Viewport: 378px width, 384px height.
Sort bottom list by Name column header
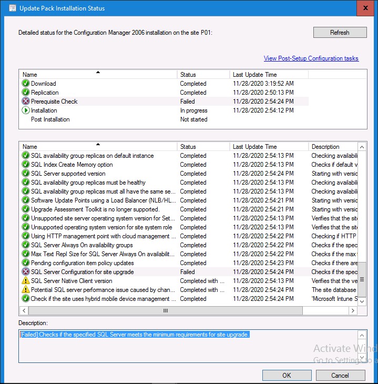click(98, 146)
